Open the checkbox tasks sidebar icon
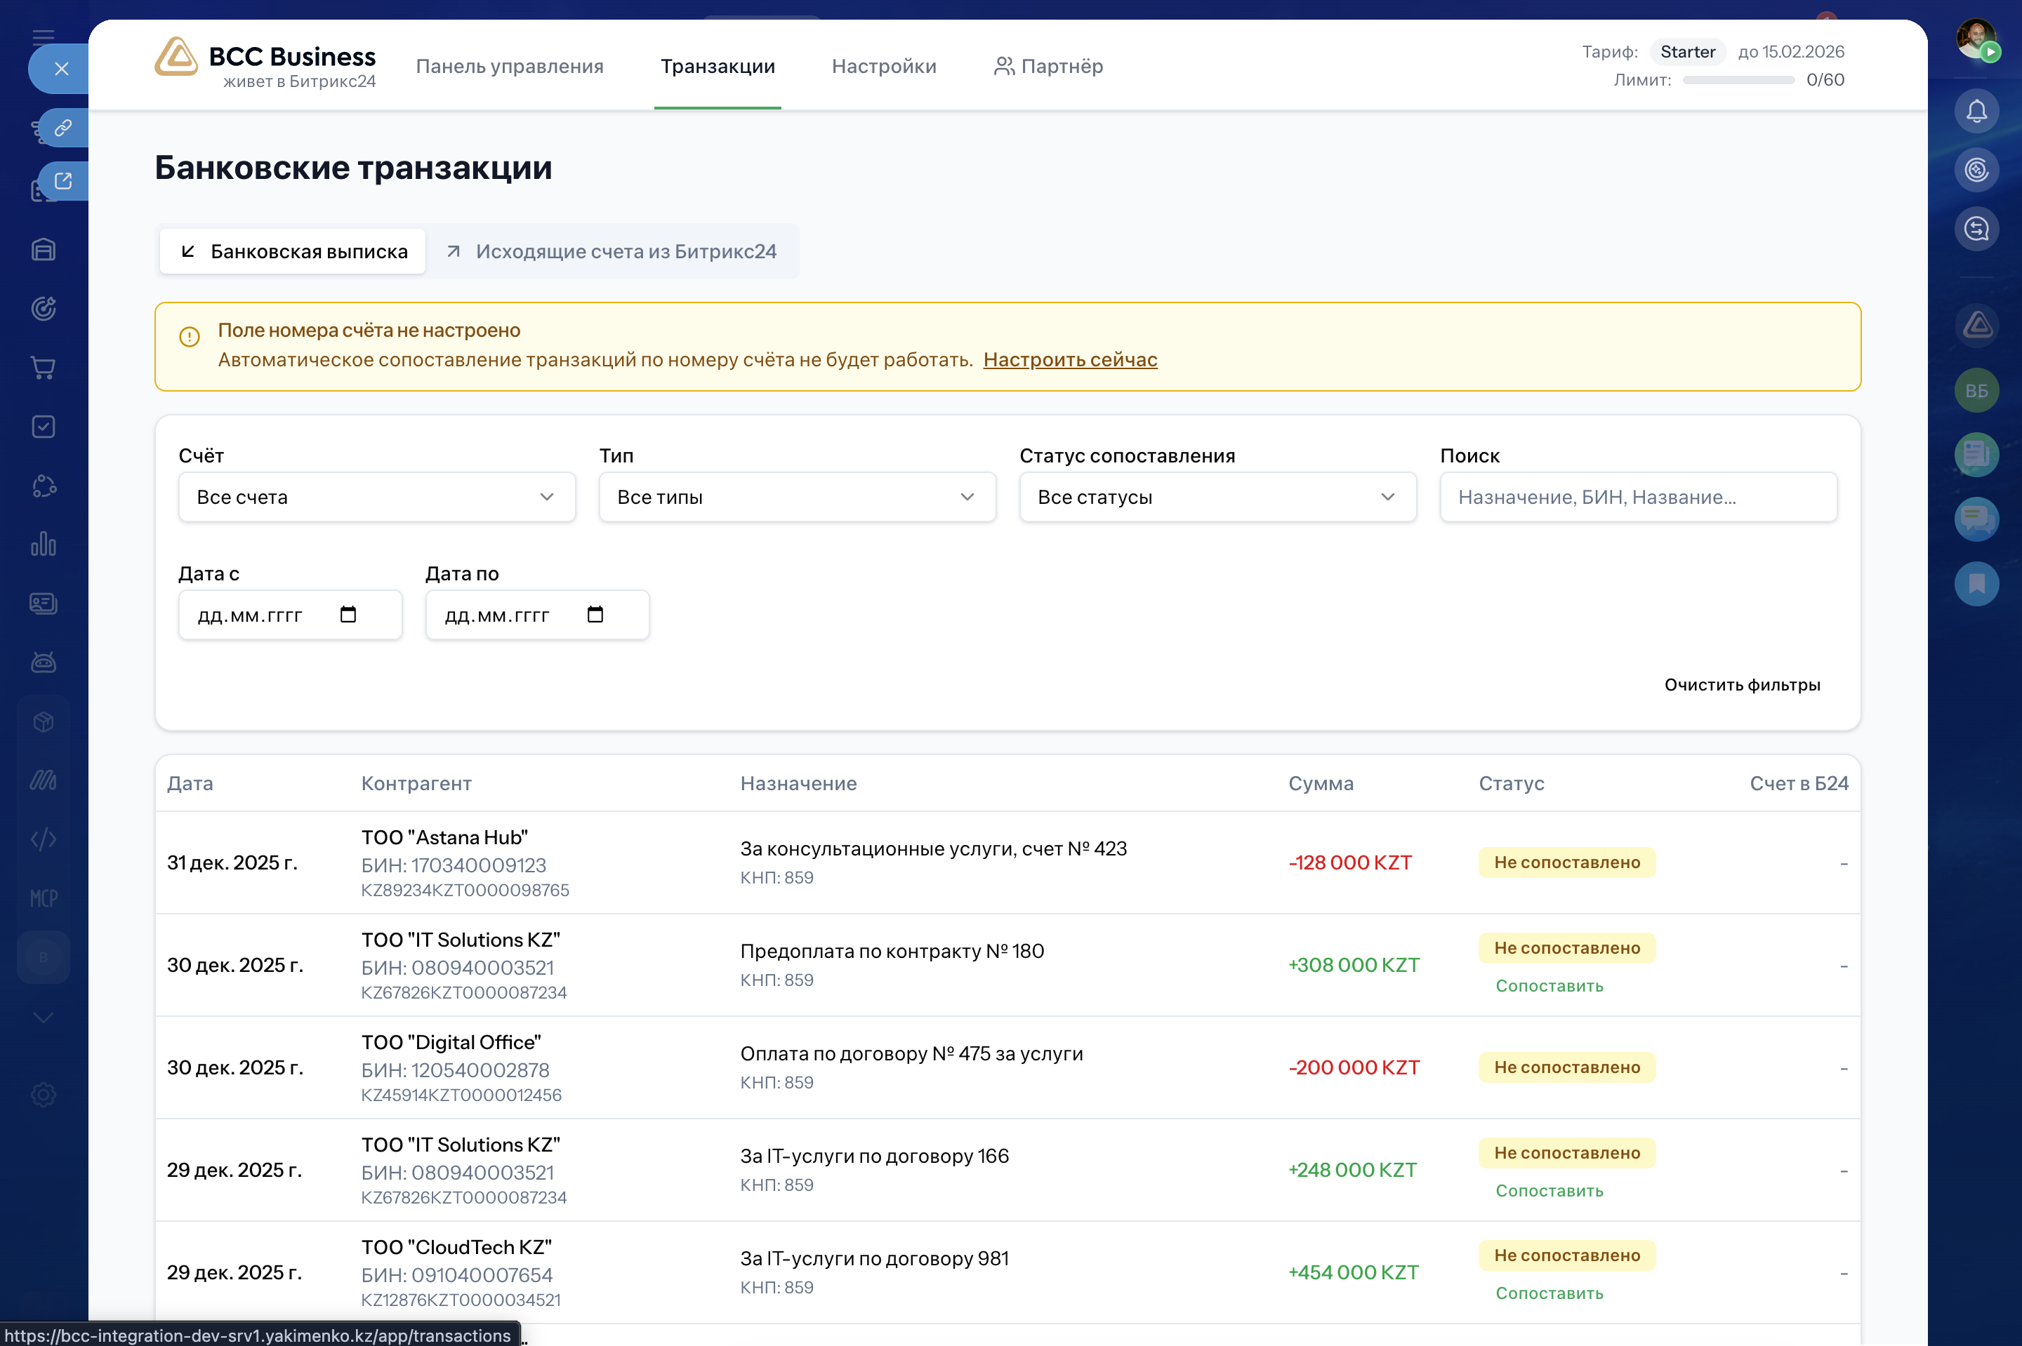 pyautogui.click(x=43, y=427)
